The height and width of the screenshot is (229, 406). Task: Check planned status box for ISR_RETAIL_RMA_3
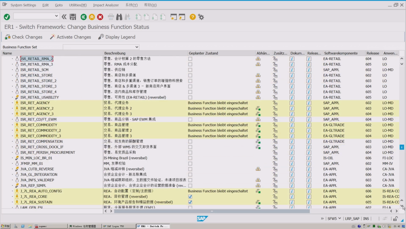click(x=190, y=64)
